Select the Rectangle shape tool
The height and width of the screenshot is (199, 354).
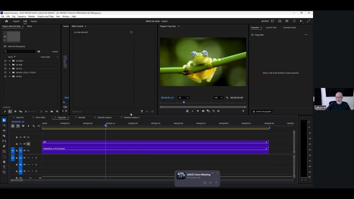(x=4, y=151)
